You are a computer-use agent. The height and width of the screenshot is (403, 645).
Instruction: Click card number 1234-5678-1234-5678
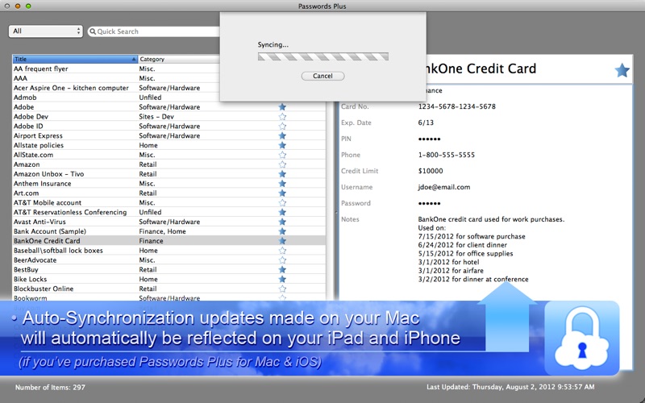click(x=456, y=106)
